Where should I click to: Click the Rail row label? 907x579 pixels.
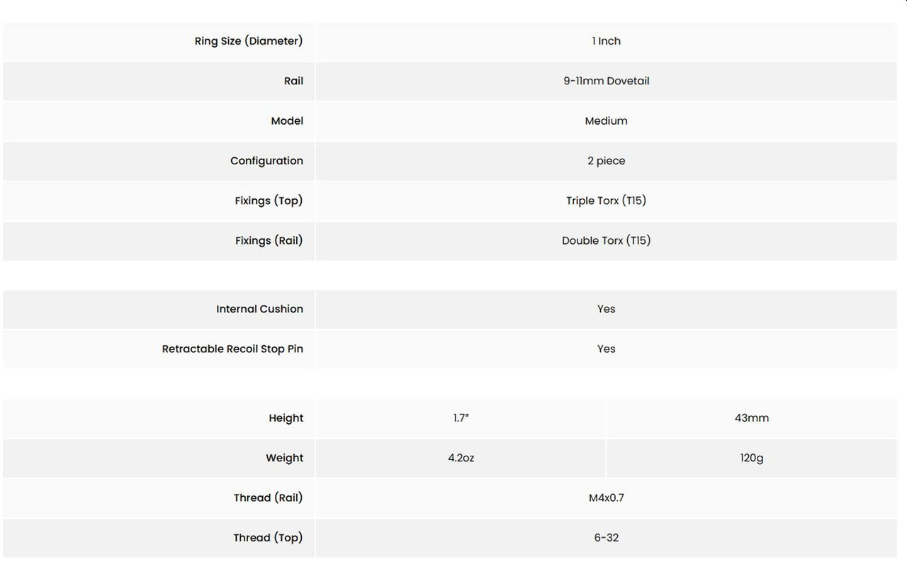click(293, 81)
